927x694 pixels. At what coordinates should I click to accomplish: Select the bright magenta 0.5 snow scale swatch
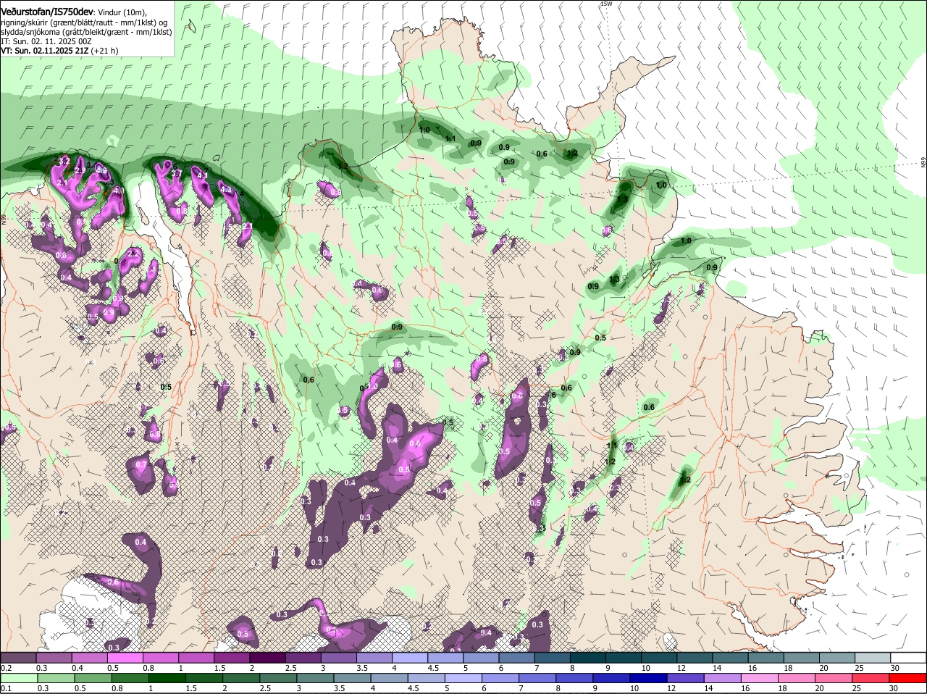click(125, 658)
